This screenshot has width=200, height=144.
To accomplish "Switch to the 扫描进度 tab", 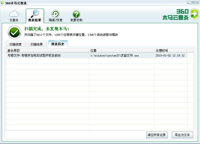I will (x=16, y=44).
